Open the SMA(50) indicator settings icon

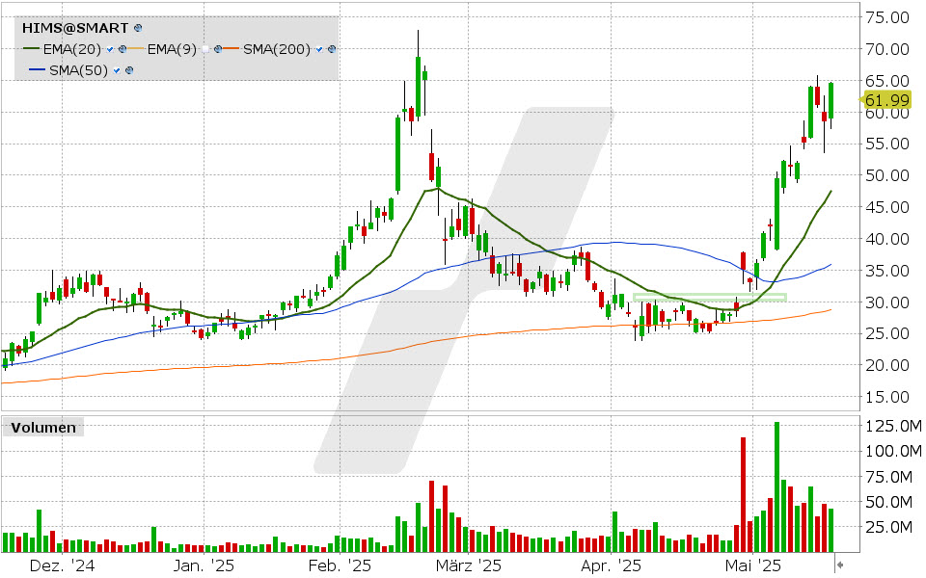[129, 70]
